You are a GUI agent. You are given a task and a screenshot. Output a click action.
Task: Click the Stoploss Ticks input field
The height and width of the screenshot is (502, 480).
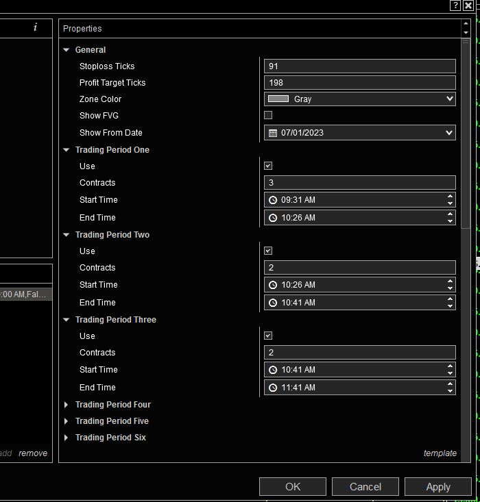coord(360,66)
